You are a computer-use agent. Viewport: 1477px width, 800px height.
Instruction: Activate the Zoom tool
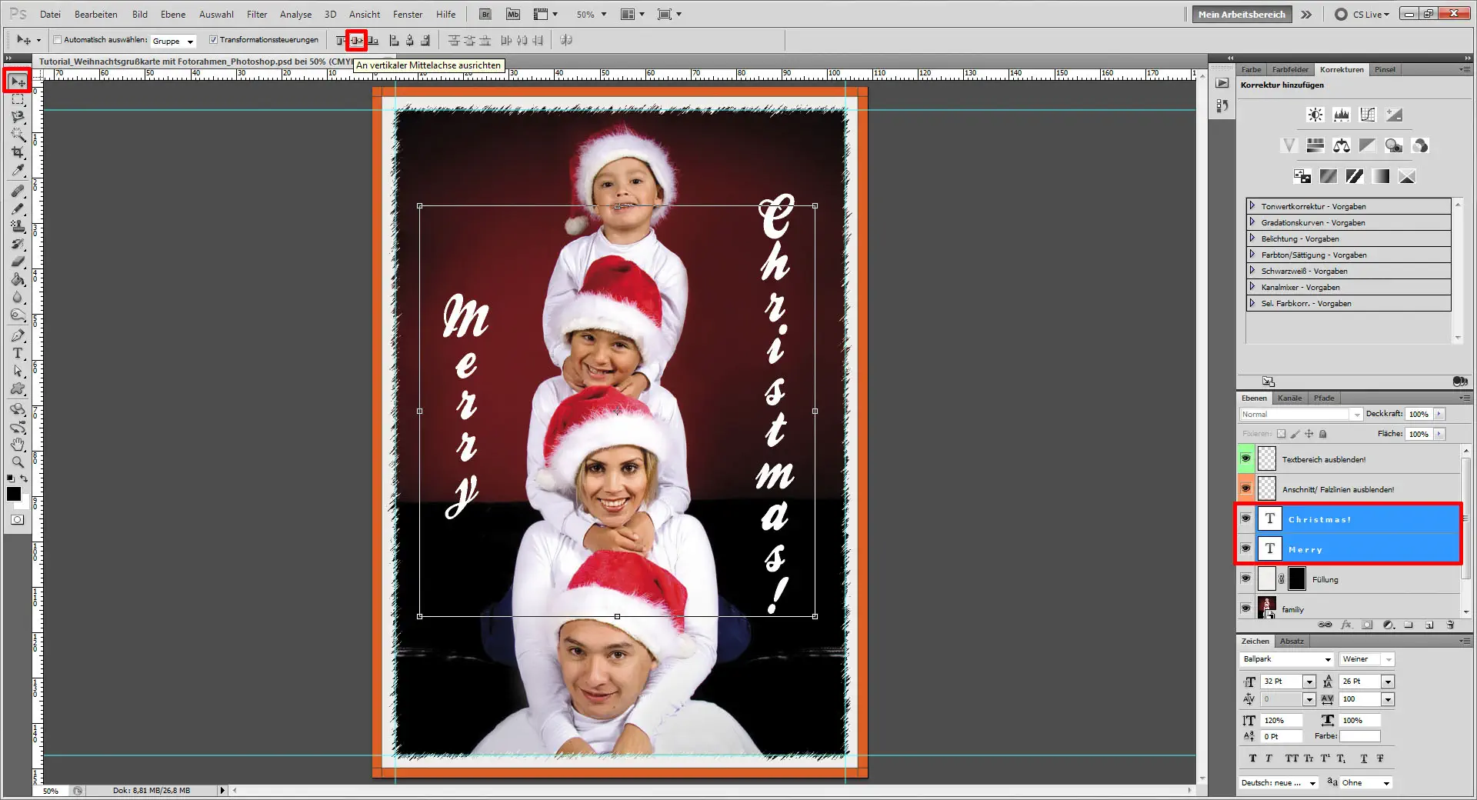(x=17, y=462)
